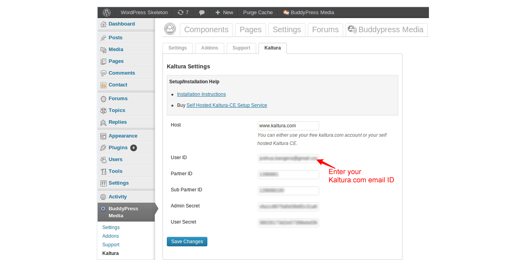This screenshot has width=521, height=264.
Task: Open the Kaltura submenu link
Action: [x=111, y=253]
